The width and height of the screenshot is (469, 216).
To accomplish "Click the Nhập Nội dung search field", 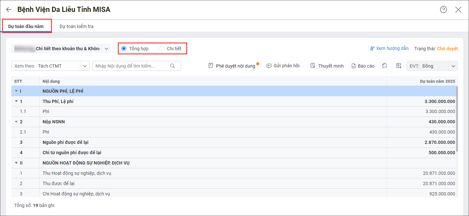I will [131, 66].
